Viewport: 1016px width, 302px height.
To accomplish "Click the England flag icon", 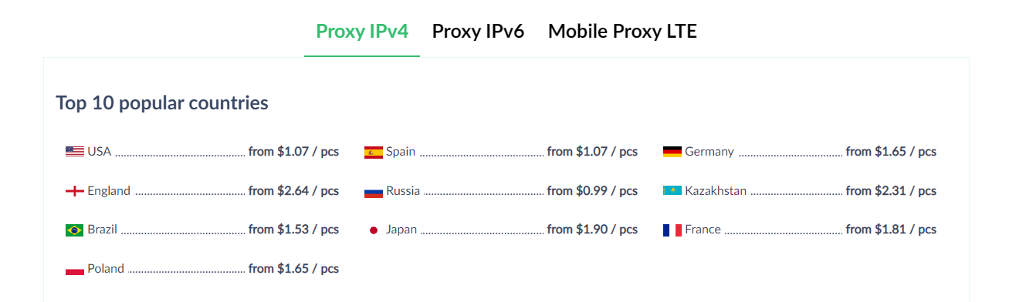I will (x=75, y=191).
